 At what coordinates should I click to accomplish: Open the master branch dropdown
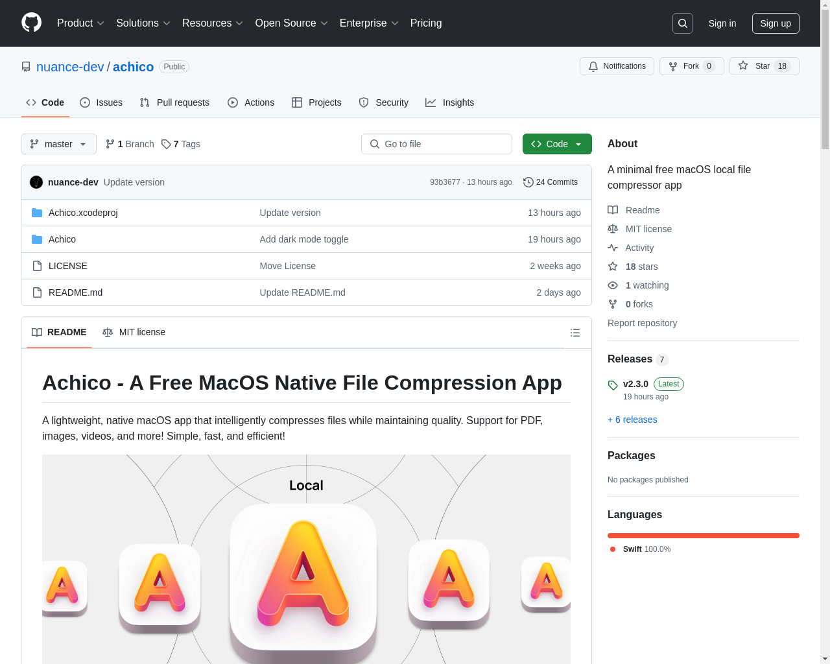58,144
